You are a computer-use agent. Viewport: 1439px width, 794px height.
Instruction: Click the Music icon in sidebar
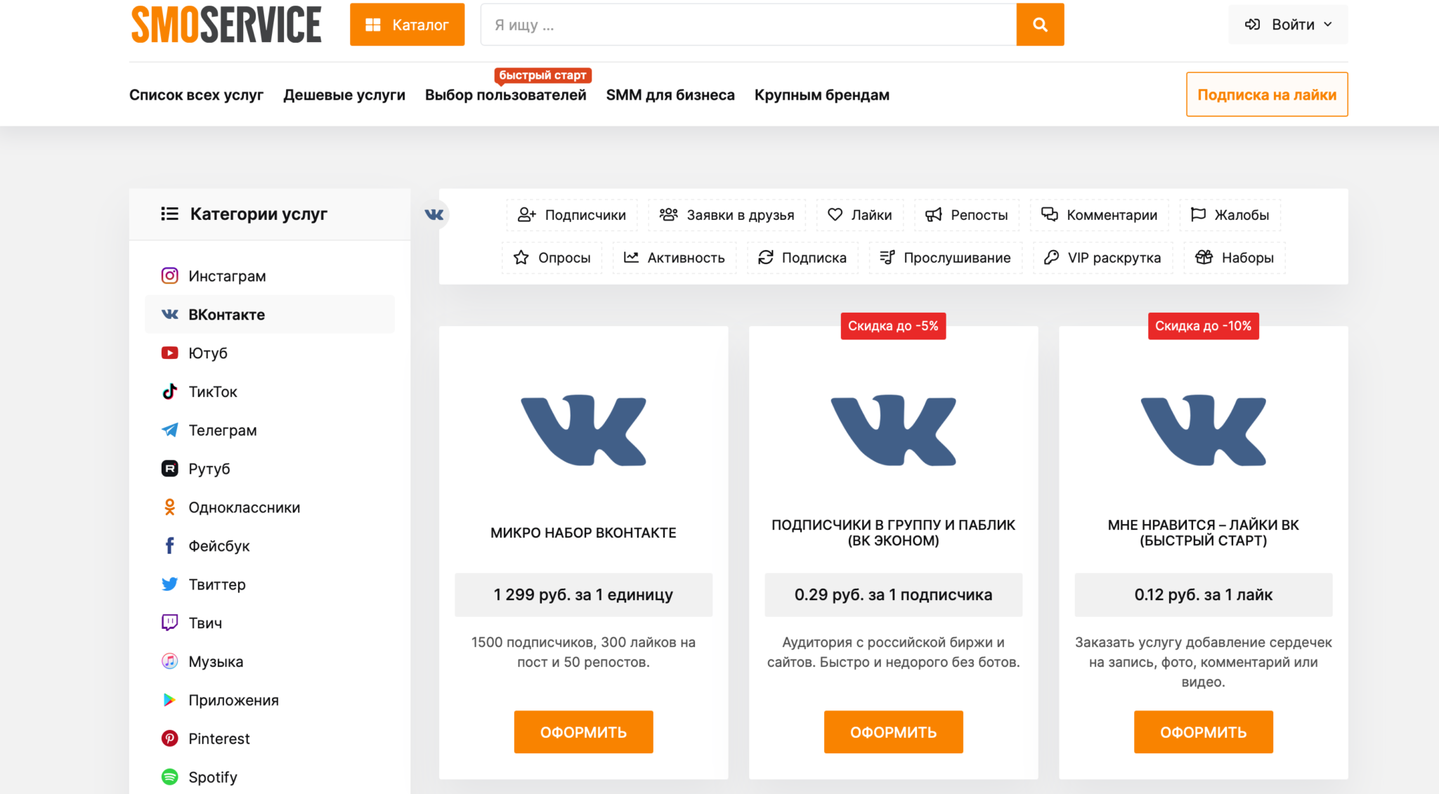coord(170,661)
